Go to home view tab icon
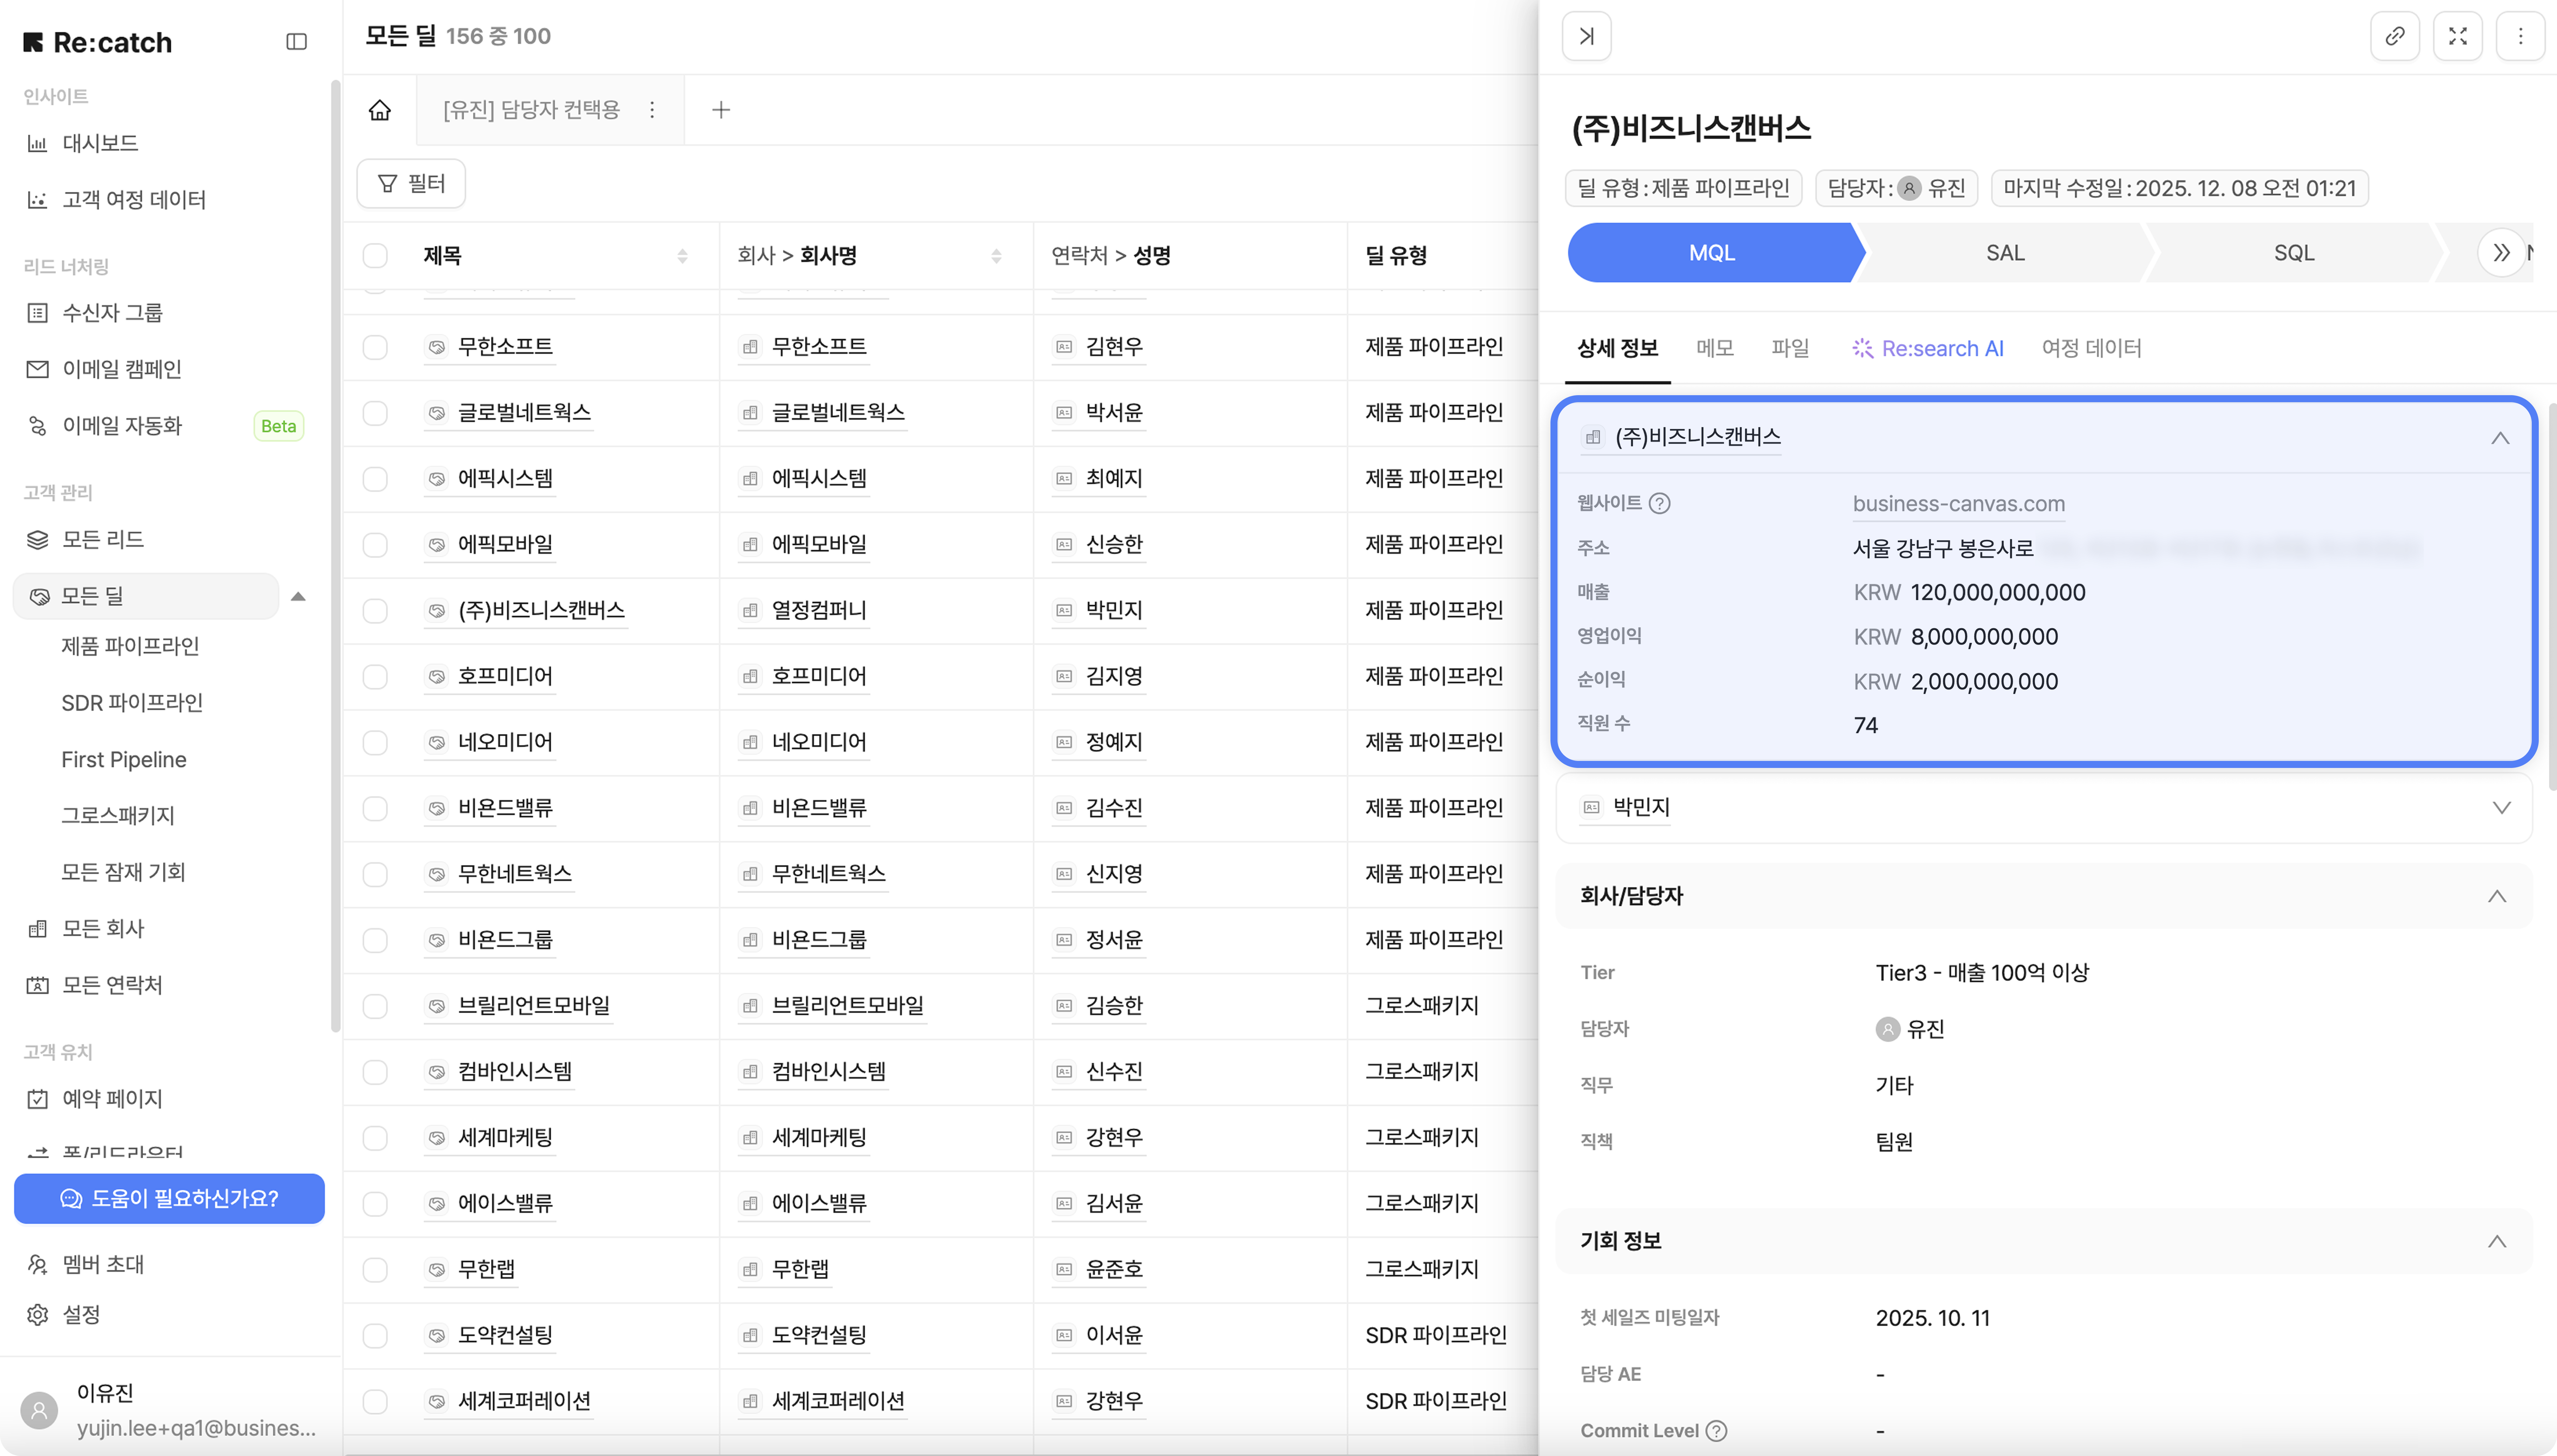 379,110
